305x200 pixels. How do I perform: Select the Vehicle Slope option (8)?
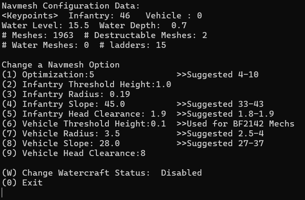(60, 144)
